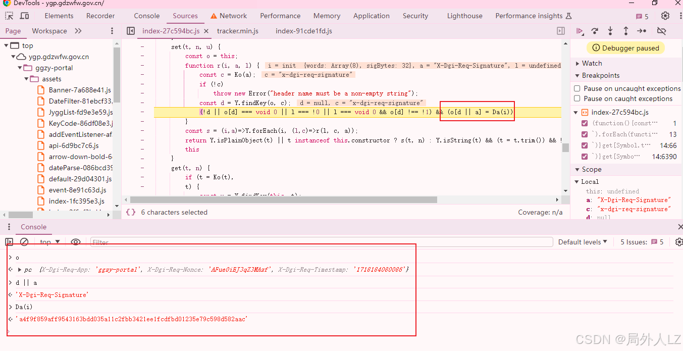Open the top context selector dropdown
This screenshot has width=683, height=351.
click(50, 242)
